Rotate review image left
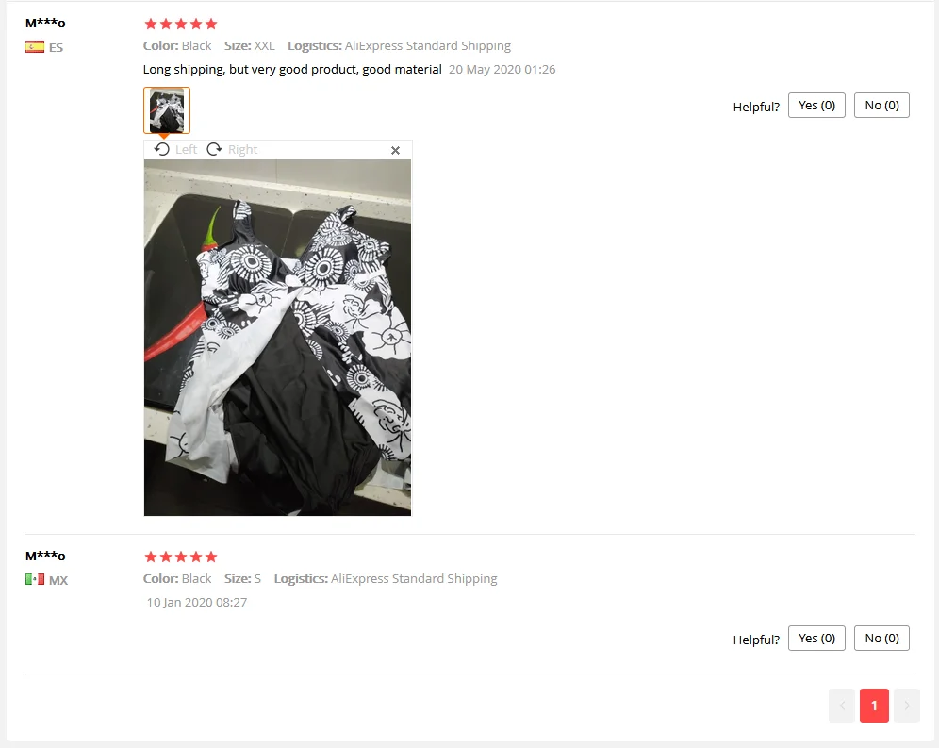The width and height of the screenshot is (939, 748). pos(175,149)
